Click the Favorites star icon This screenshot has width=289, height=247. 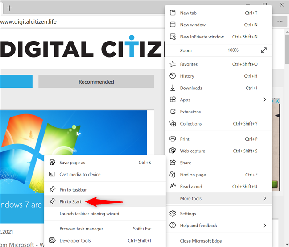[x=173, y=64]
